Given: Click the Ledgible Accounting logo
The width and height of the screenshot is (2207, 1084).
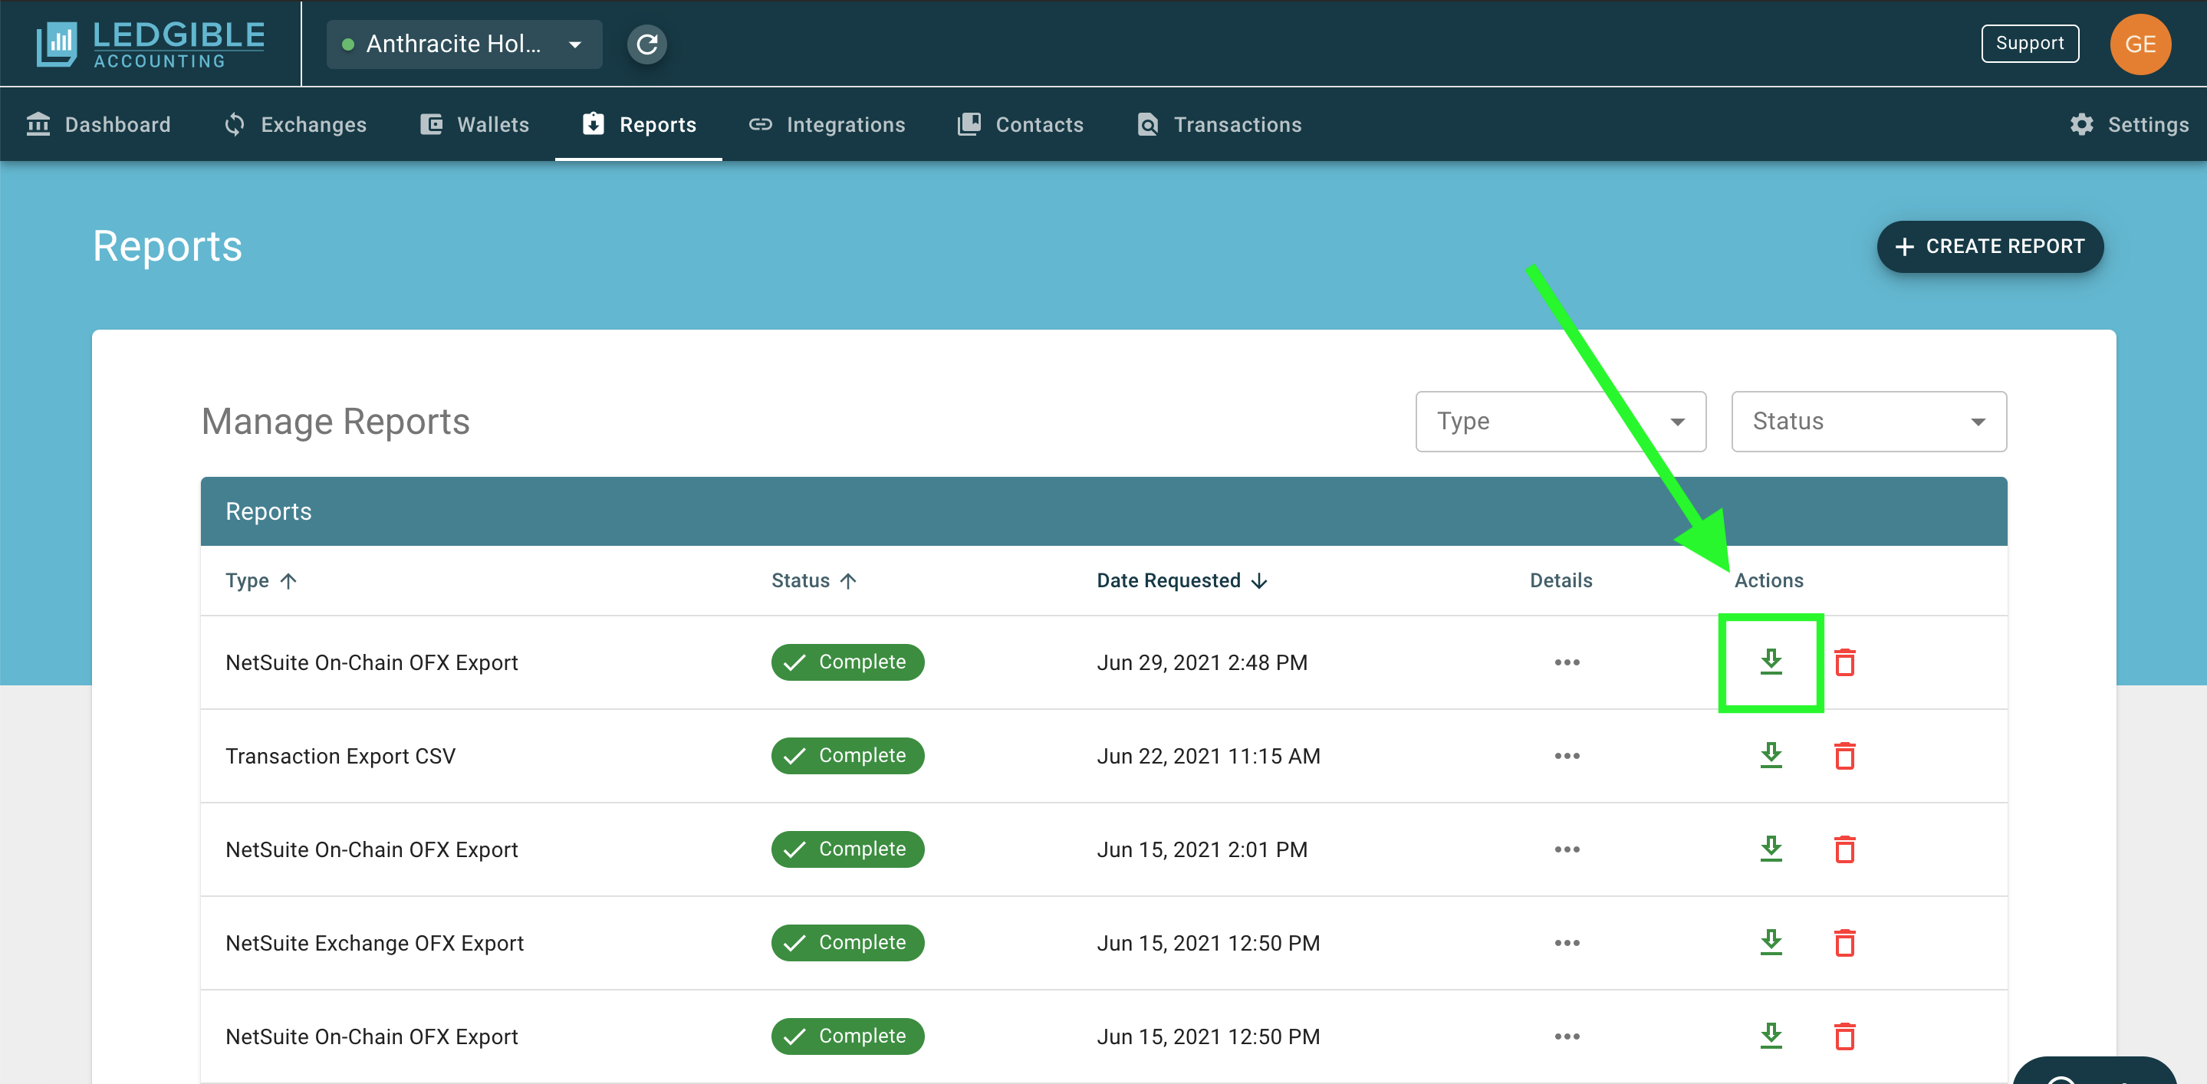Looking at the screenshot, I should (x=150, y=44).
